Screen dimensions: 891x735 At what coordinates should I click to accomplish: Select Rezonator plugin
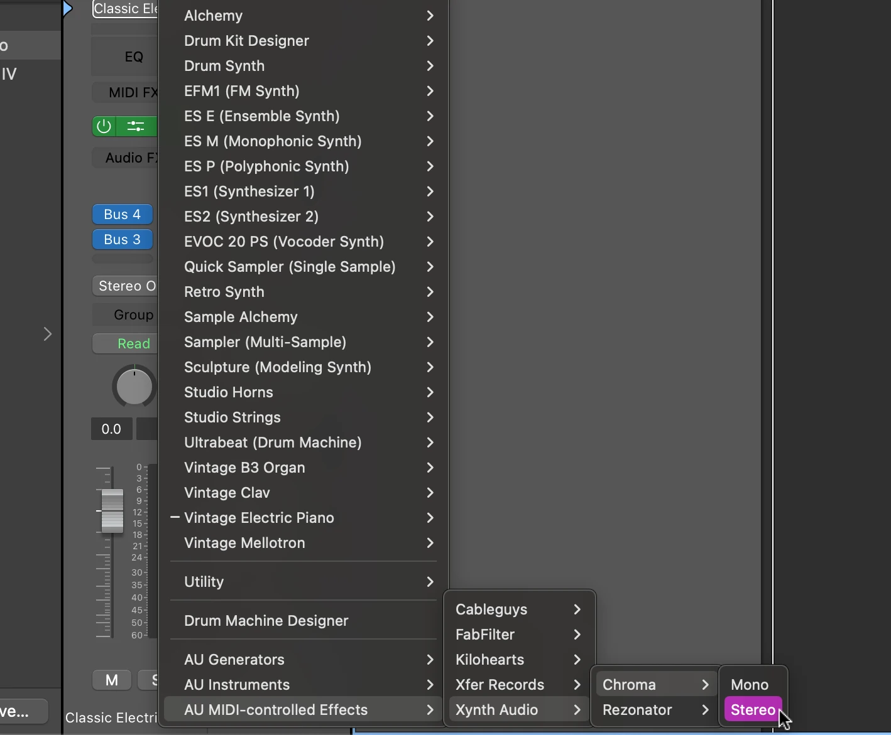(656, 710)
